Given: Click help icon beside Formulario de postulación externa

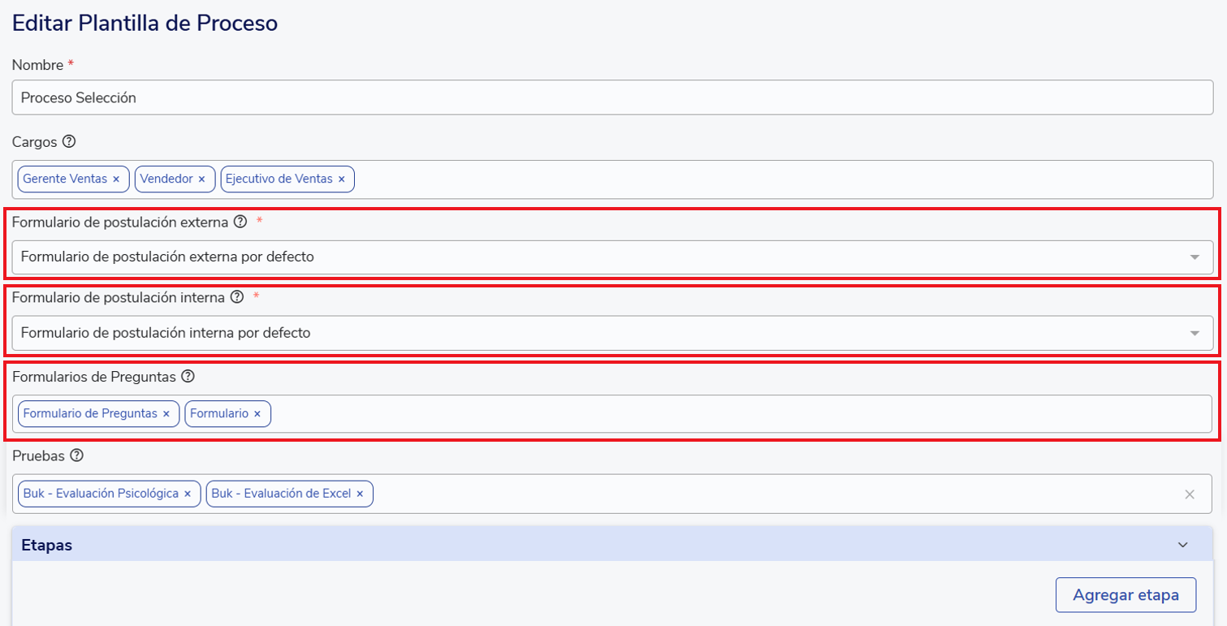Looking at the screenshot, I should (x=240, y=222).
